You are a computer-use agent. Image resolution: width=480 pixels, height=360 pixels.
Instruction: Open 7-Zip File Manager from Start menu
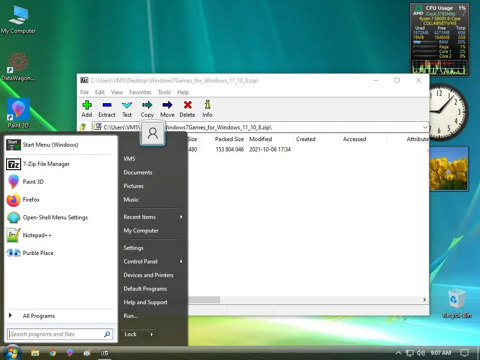[x=60, y=164]
